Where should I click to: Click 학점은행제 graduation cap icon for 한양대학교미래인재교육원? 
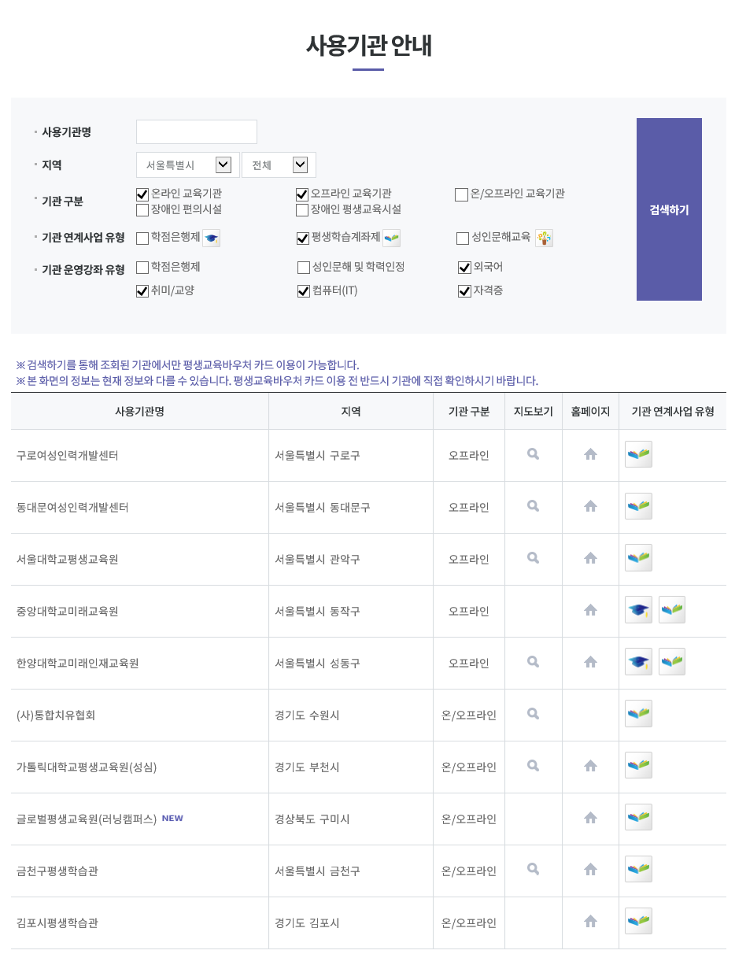638,662
